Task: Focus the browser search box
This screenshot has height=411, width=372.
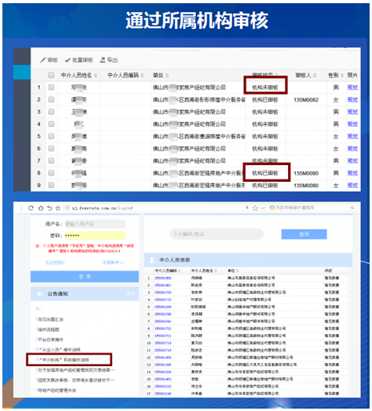Action: 312,208
